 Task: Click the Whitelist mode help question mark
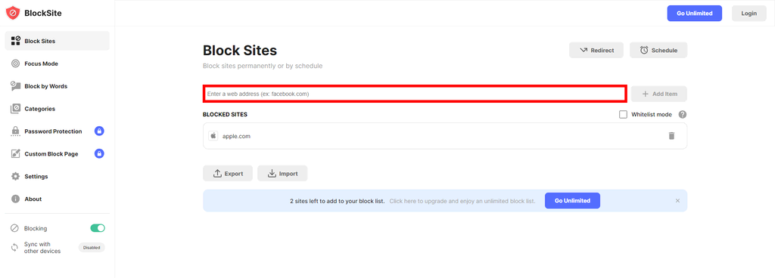pyautogui.click(x=682, y=114)
